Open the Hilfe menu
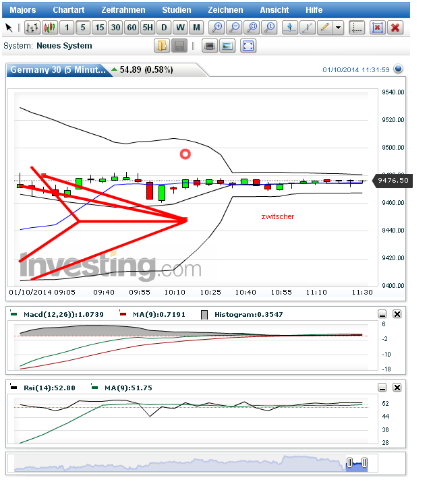This screenshot has width=433, height=486. click(314, 10)
